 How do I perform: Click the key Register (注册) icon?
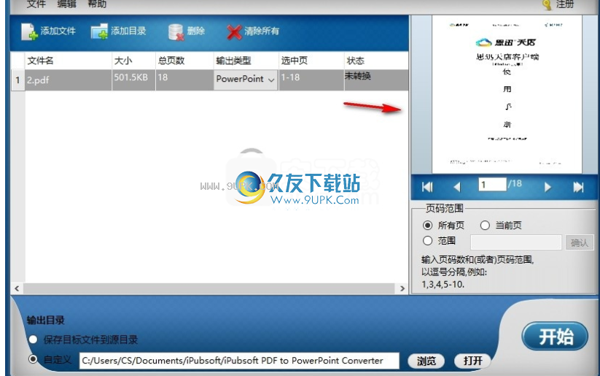tap(548, 4)
